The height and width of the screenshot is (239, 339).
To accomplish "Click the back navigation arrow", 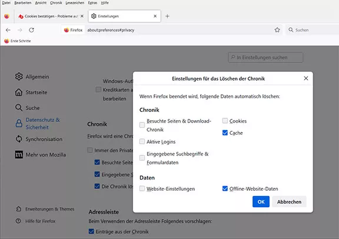I will pyautogui.click(x=8, y=30).
